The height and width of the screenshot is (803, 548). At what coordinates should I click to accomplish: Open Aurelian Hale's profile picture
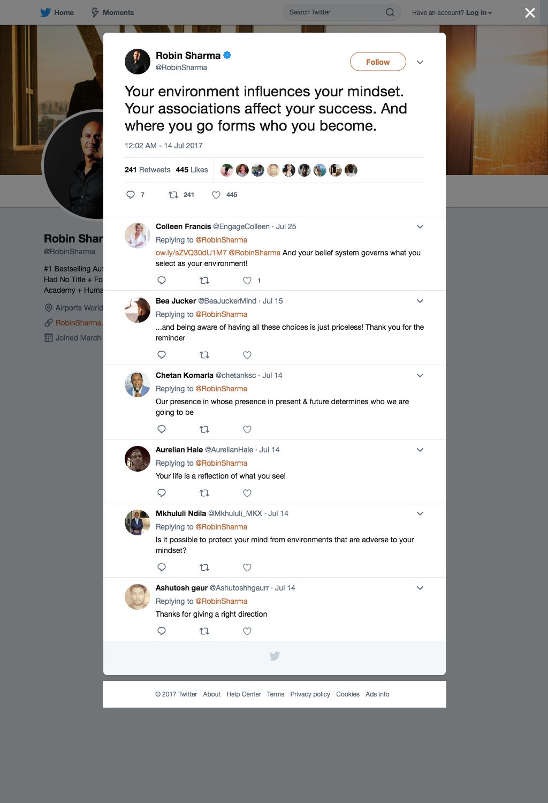coord(138,459)
